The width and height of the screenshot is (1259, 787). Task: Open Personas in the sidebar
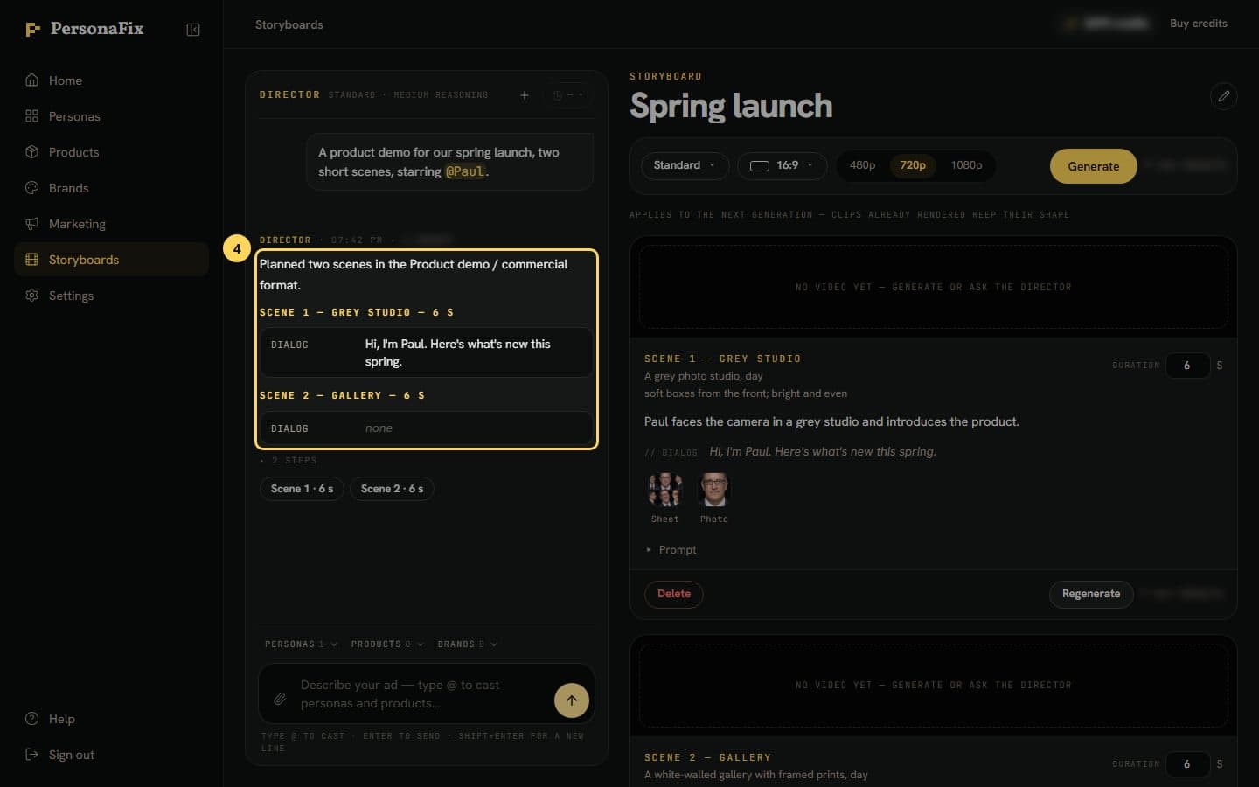point(112,116)
